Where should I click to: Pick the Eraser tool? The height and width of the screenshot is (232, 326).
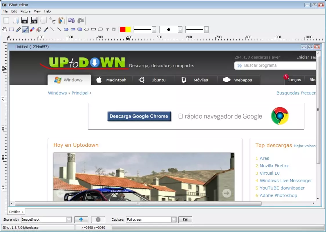(32, 30)
